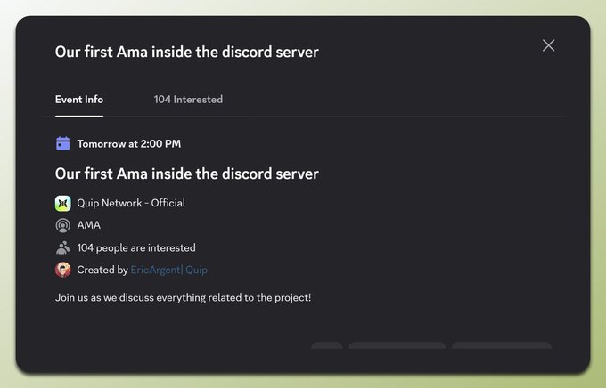This screenshot has height=388, width=606.
Task: Click 'Tomorrow at 2:00 PM' date text
Action: [x=129, y=144]
